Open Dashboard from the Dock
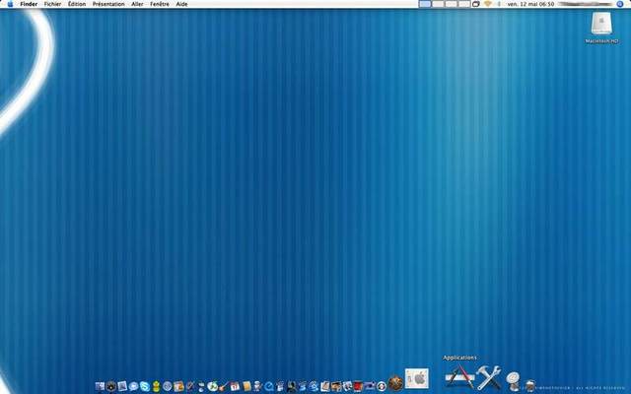 pyautogui.click(x=111, y=386)
